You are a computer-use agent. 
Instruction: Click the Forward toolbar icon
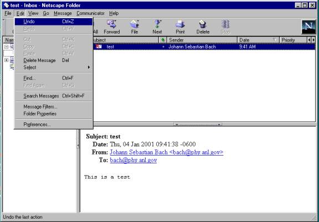112,27
